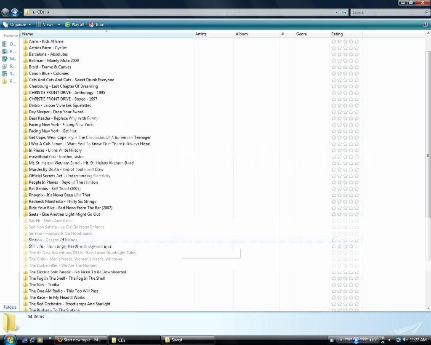Launch Internet Explorer from quick launch
Screen dimensions: 431x345
coord(32,340)
